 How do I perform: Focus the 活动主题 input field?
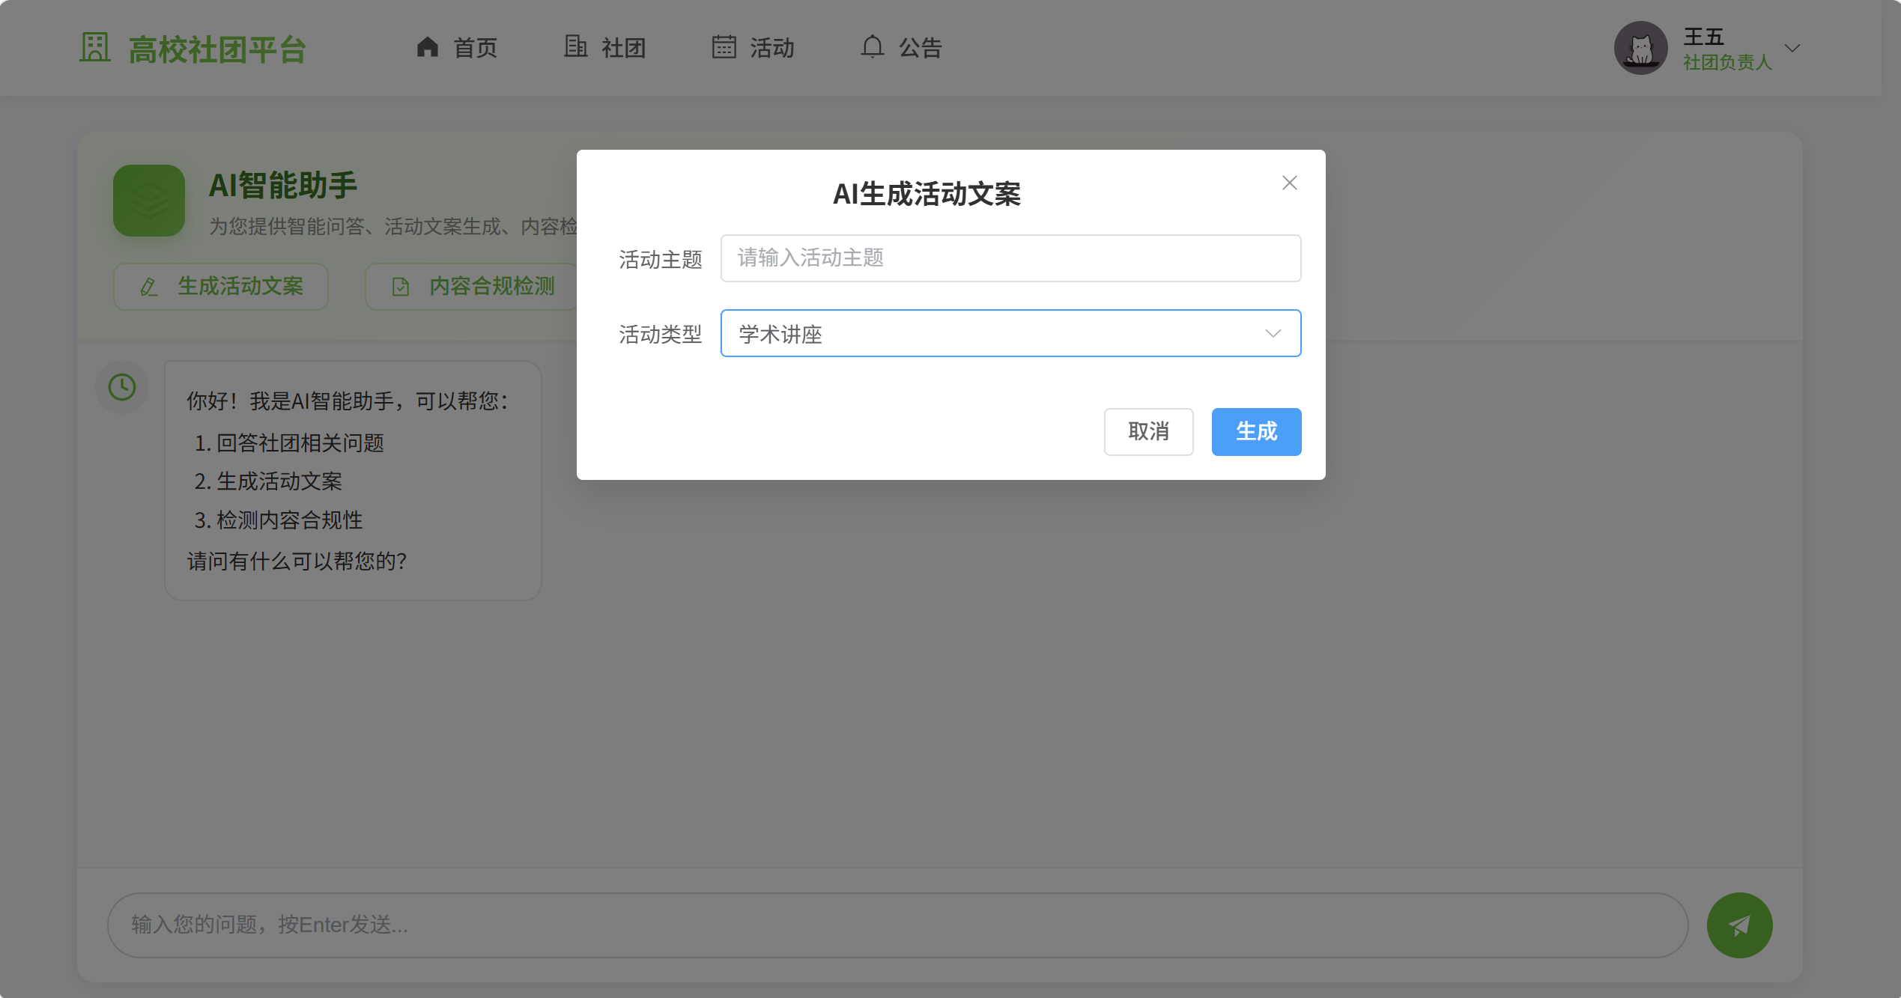(1010, 258)
